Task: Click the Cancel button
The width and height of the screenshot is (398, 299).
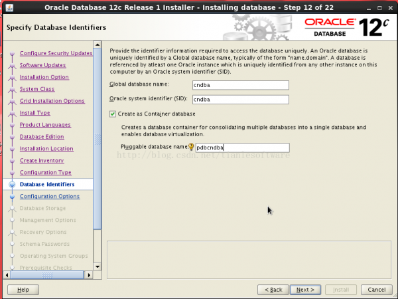Action: [377, 290]
